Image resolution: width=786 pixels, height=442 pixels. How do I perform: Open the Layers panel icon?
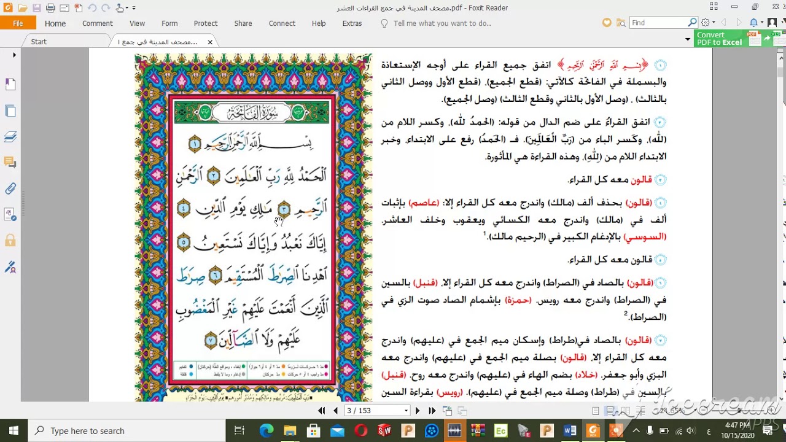10,136
